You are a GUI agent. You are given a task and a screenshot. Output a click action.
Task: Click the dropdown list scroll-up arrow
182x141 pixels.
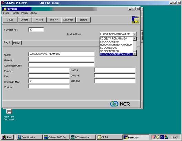(134, 39)
